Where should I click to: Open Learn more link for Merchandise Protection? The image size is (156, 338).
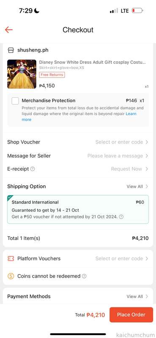pyautogui.click(x=79, y=117)
